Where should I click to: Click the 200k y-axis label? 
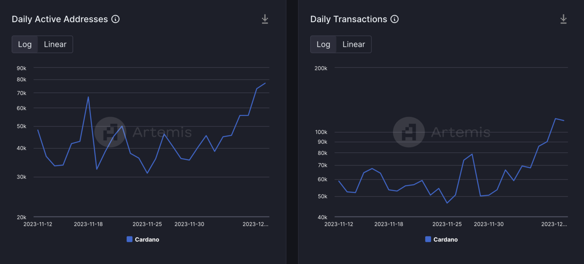[321, 68]
